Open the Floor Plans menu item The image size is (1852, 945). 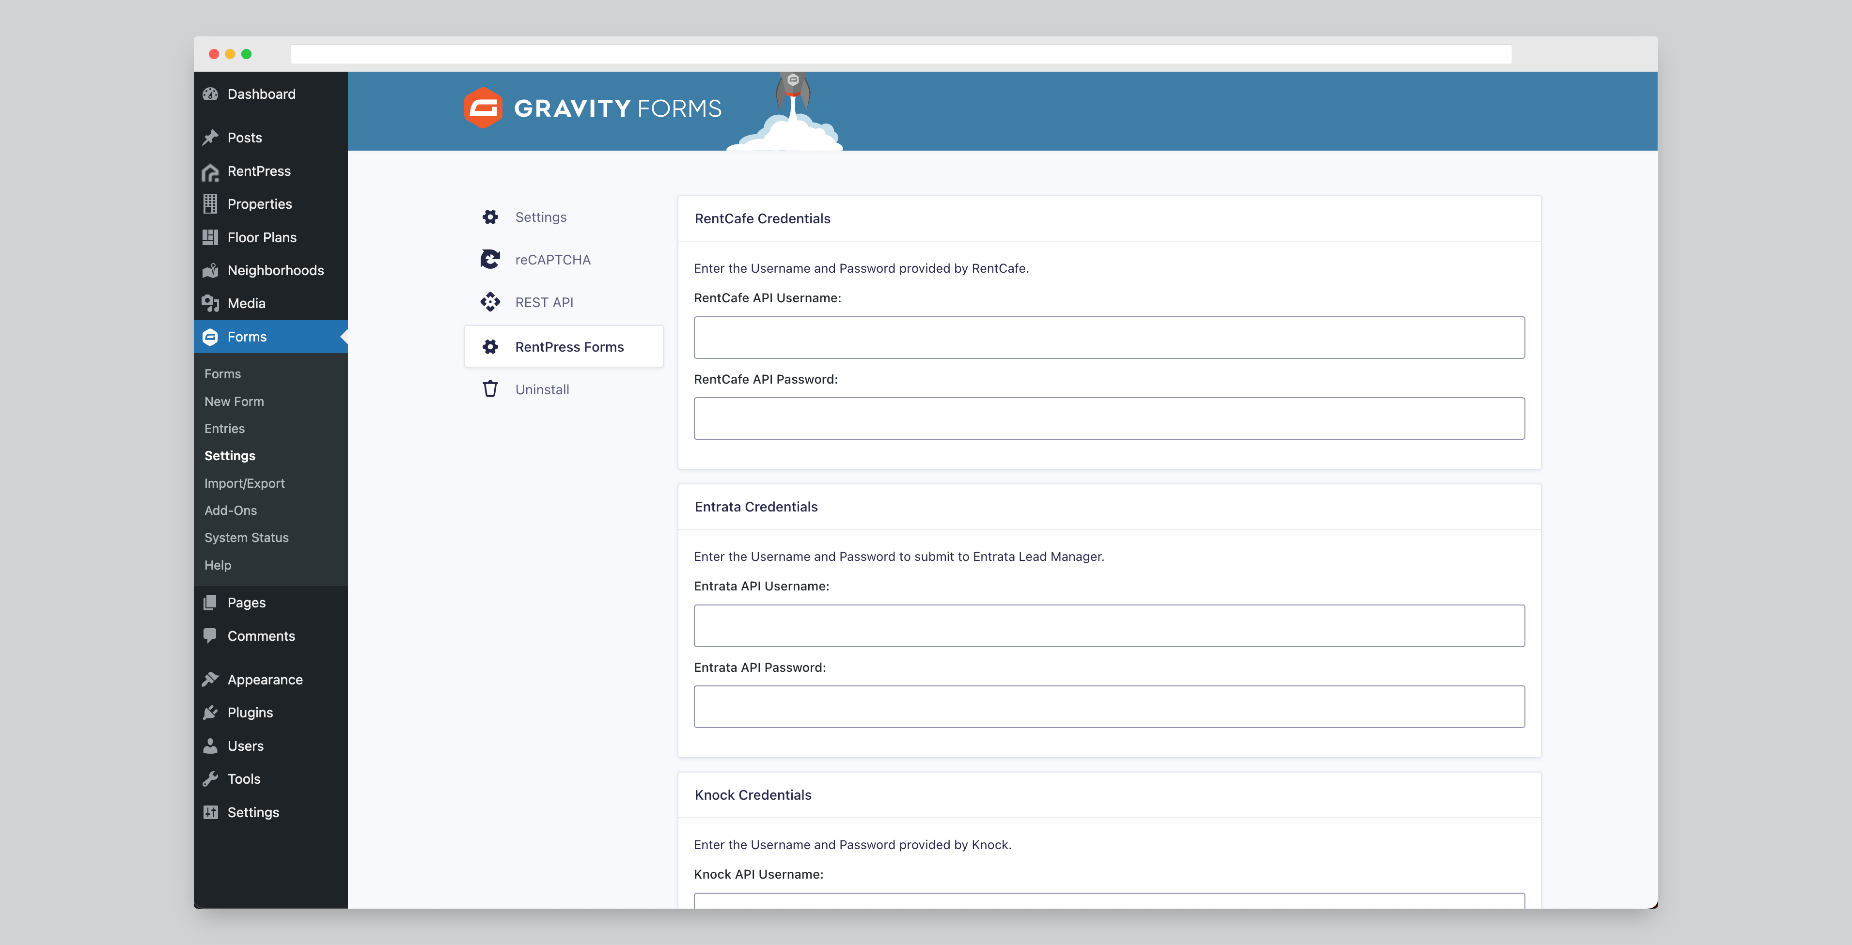point(270,237)
